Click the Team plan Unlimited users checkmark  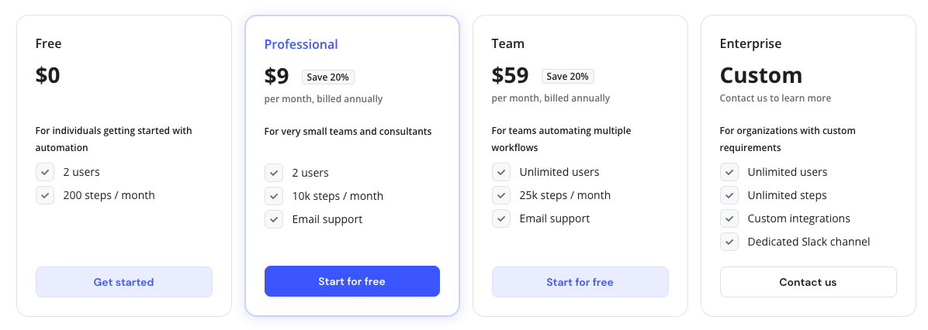(501, 172)
